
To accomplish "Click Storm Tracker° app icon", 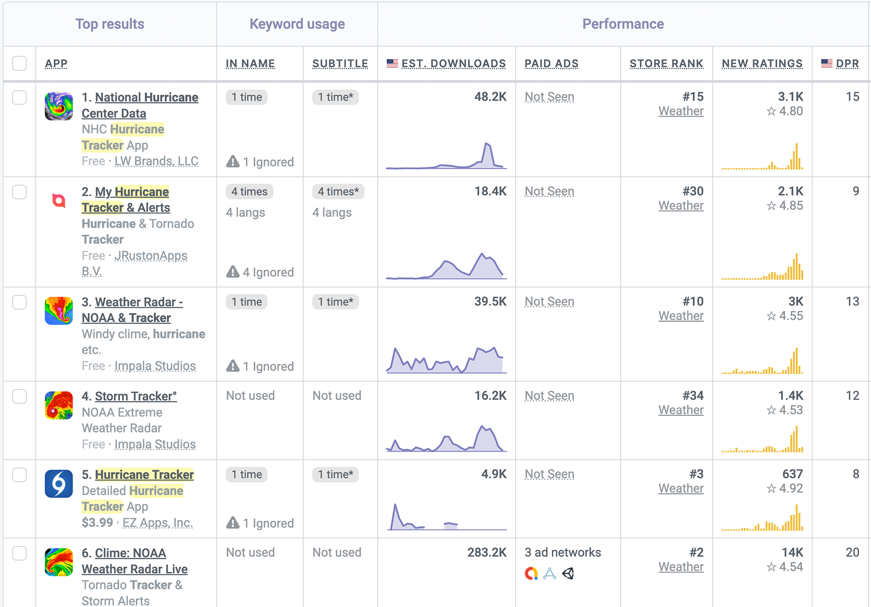I will pyautogui.click(x=59, y=405).
